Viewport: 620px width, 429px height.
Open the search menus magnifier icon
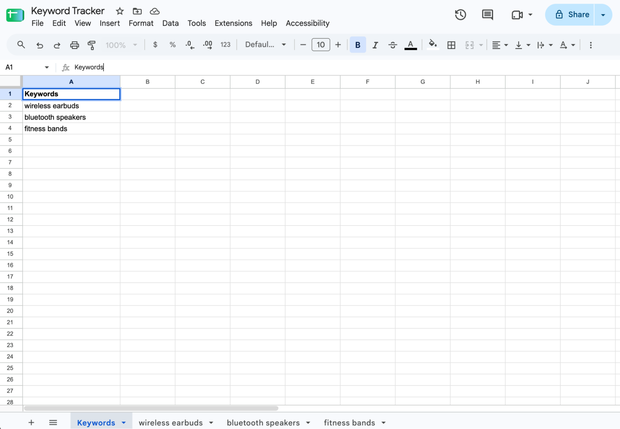21,45
